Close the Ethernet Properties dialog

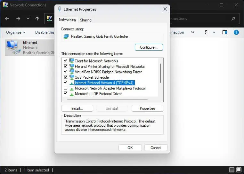tap(165, 9)
